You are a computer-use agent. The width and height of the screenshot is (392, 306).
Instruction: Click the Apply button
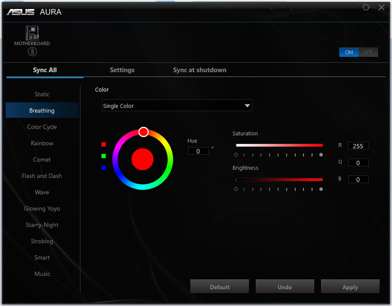coord(350,286)
